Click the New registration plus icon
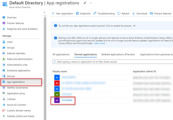The width and height of the screenshot is (173, 120). 53,13
